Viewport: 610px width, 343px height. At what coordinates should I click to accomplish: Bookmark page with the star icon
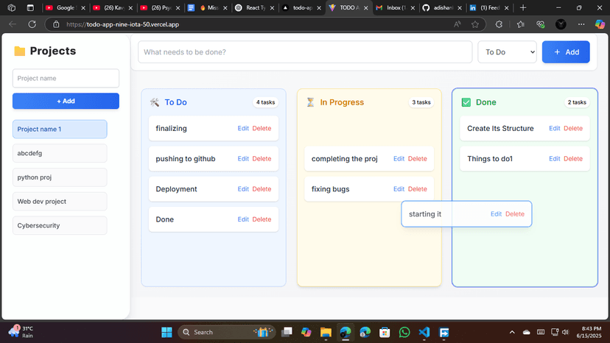[x=475, y=24]
